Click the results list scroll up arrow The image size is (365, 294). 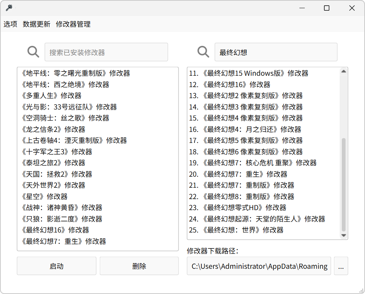click(344, 71)
